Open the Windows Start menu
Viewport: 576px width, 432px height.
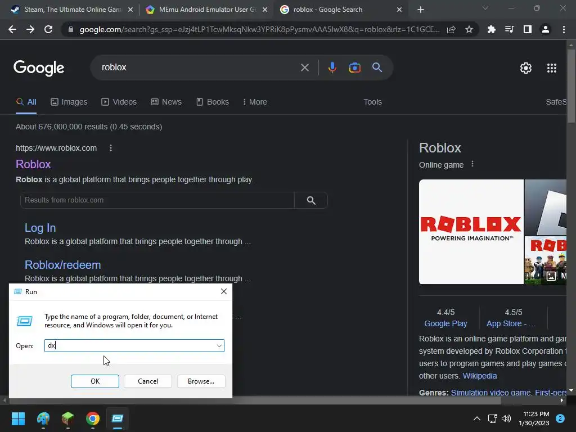tap(18, 418)
